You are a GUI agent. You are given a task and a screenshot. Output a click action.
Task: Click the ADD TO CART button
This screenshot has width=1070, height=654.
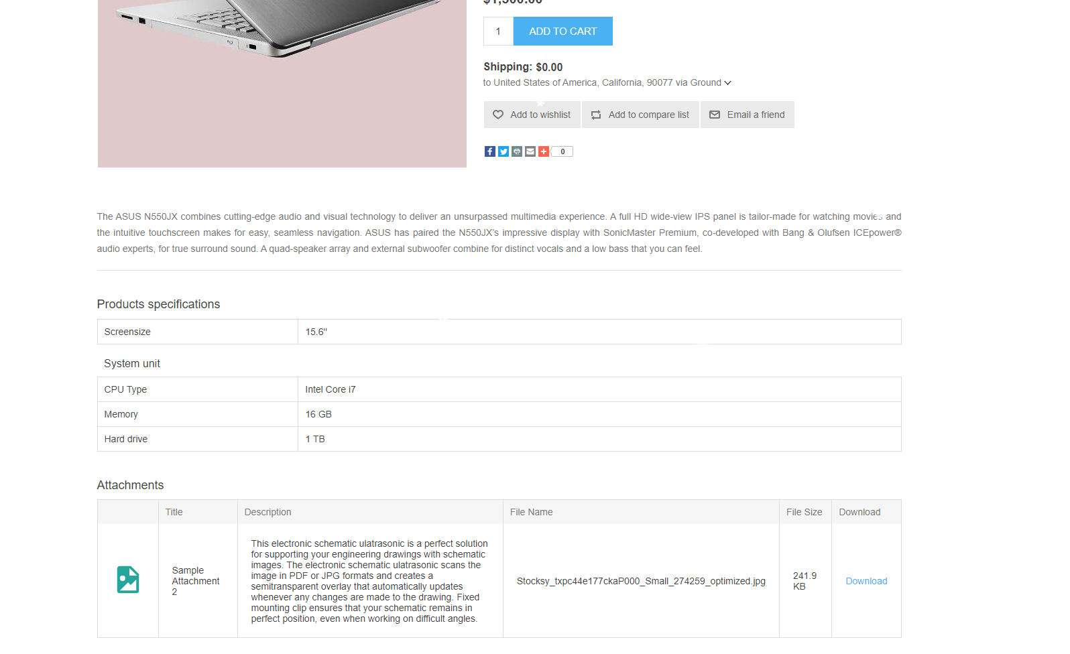[563, 31]
